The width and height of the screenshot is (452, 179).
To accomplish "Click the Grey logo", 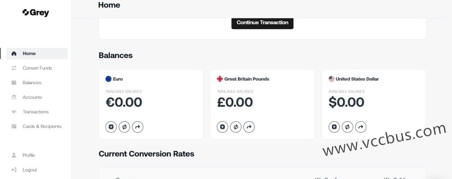I will (36, 13).
